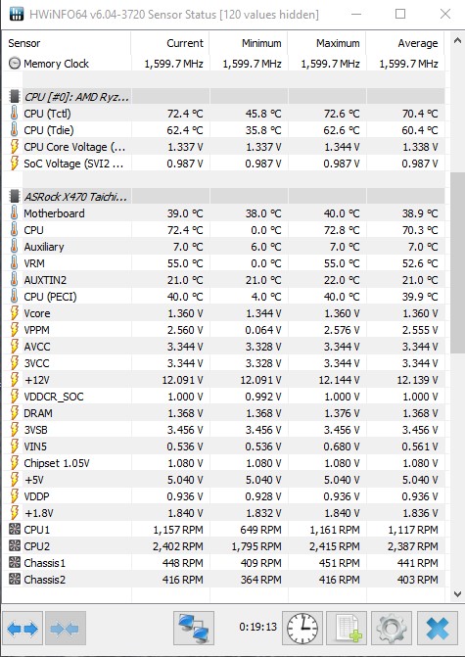
Task: Click the AMD Ryzen CPU chip icon
Action: point(15,97)
